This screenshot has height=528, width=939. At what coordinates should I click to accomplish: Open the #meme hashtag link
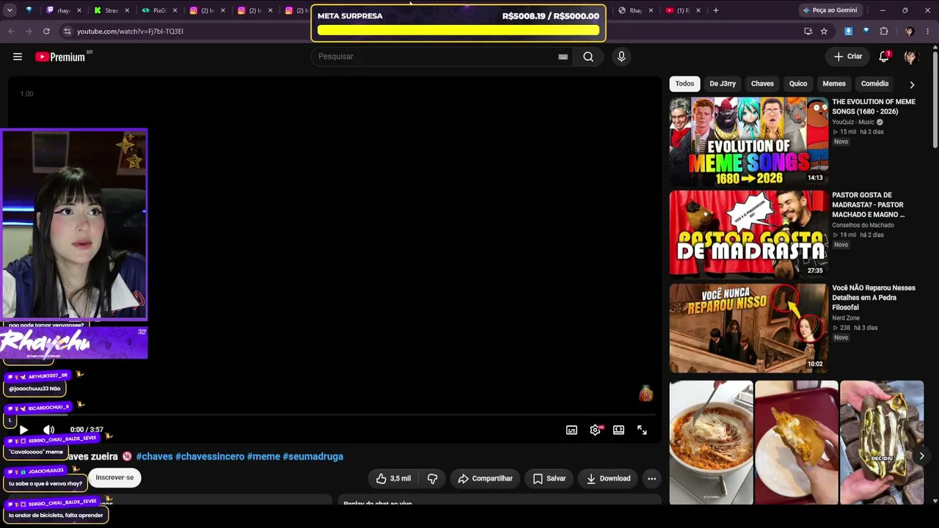click(x=263, y=456)
